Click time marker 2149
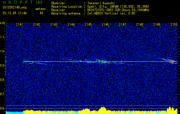The width and height of the screenshot is (180, 114). click(157, 24)
